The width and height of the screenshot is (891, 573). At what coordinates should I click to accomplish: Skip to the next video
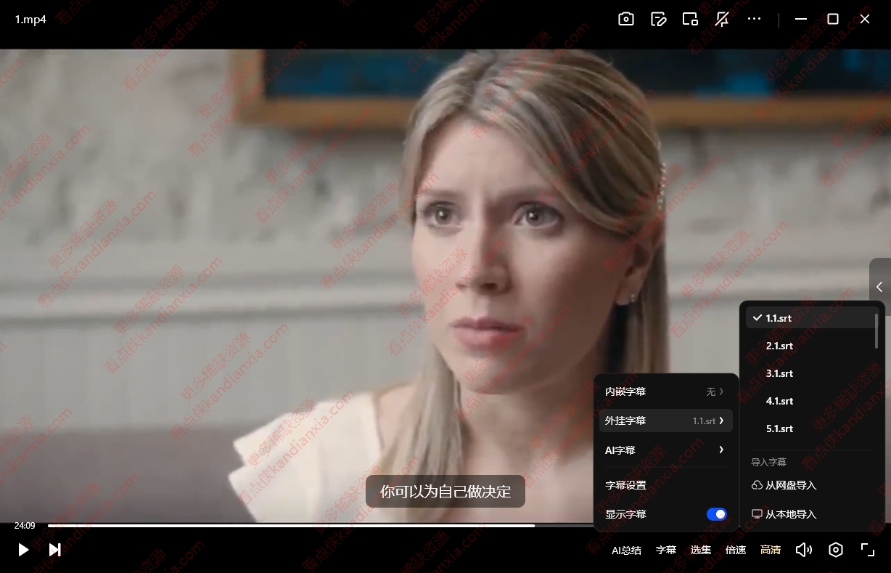(54, 550)
